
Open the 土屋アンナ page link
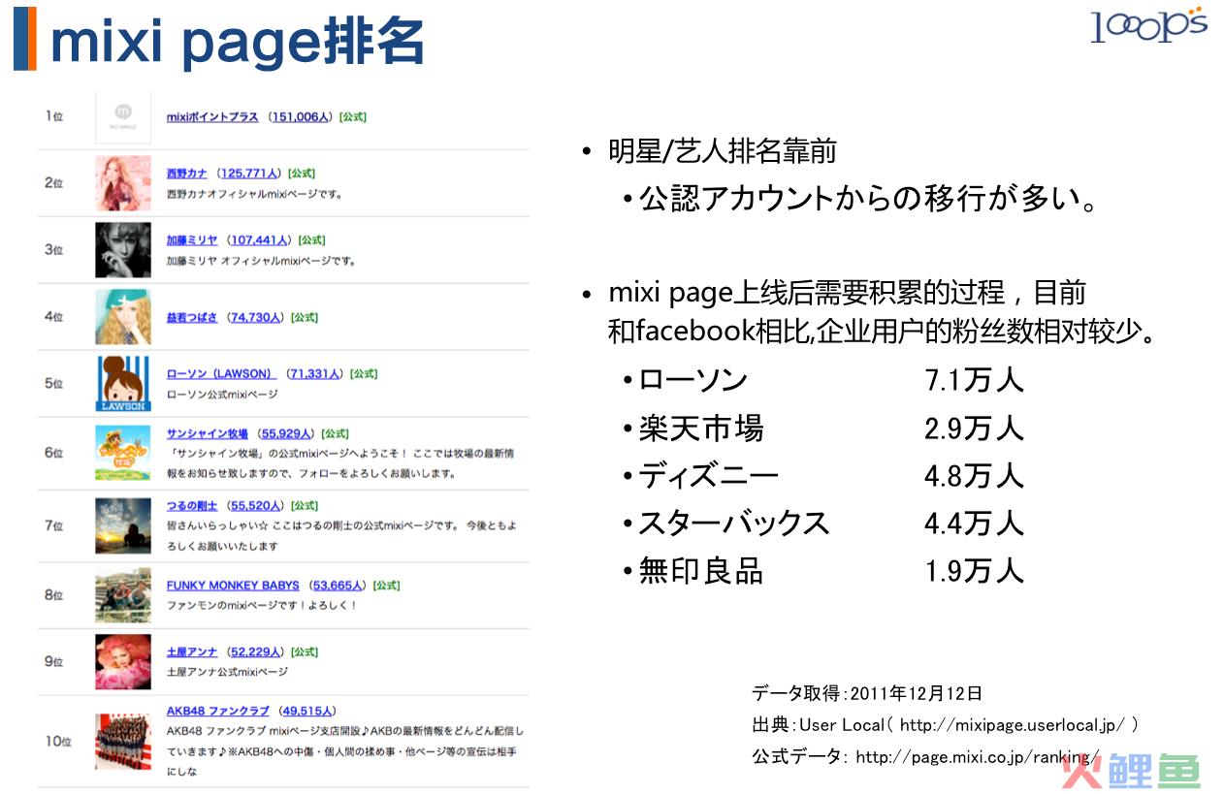[192, 651]
